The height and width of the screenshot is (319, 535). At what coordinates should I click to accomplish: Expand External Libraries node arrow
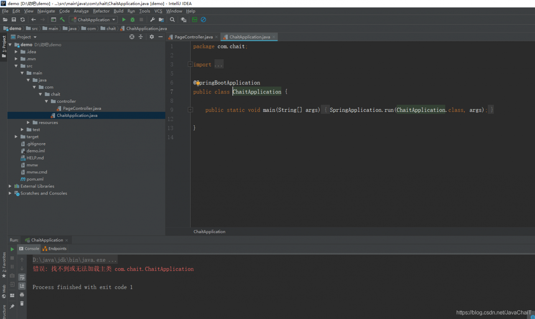pyautogui.click(x=10, y=186)
